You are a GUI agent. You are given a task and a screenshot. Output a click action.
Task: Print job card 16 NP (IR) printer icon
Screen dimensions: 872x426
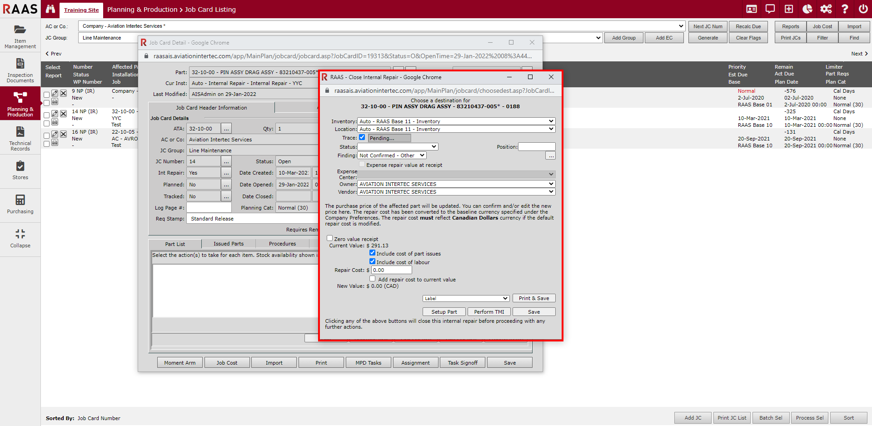pyautogui.click(x=55, y=143)
